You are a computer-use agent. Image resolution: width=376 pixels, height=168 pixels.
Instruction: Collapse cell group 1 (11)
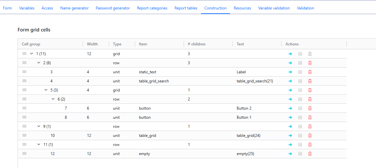[x=31, y=54]
